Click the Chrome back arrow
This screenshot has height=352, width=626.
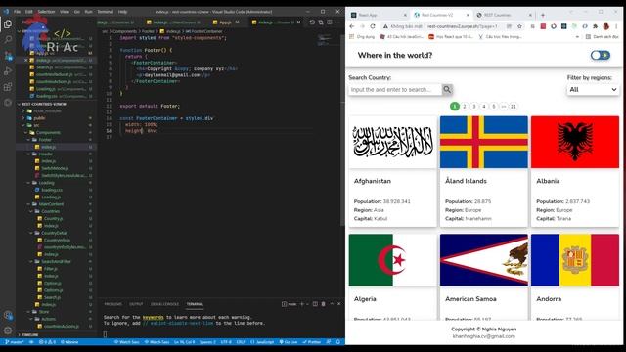point(352,26)
